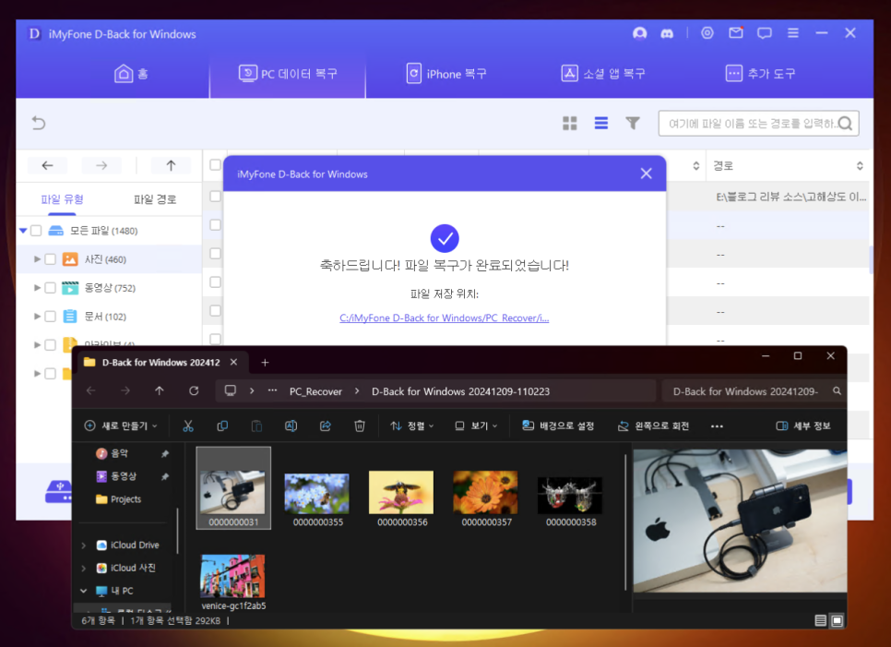Viewport: 891px width, 647px height.
Task: Navigate back with left arrow in D-Back sidebar
Action: point(48,165)
